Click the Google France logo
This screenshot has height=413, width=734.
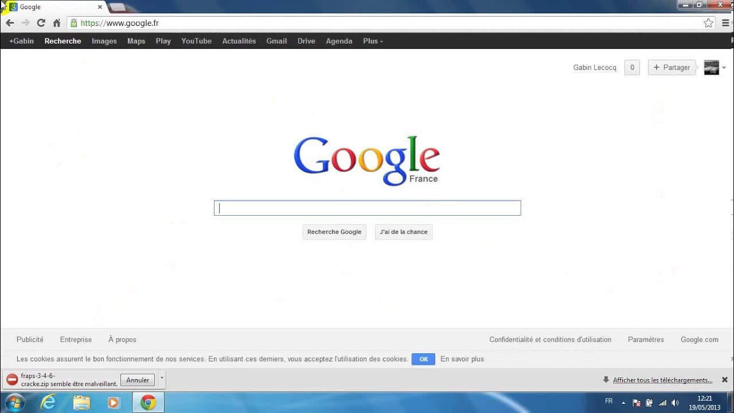[366, 161]
